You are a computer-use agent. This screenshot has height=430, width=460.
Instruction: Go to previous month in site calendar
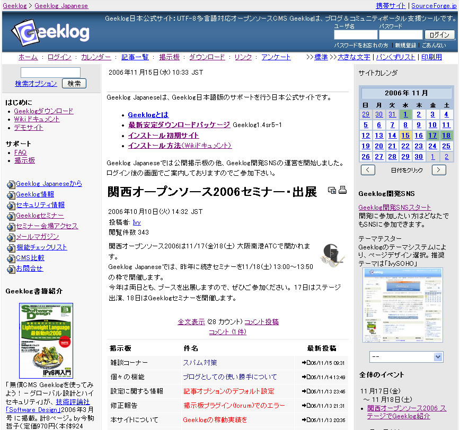click(368, 170)
